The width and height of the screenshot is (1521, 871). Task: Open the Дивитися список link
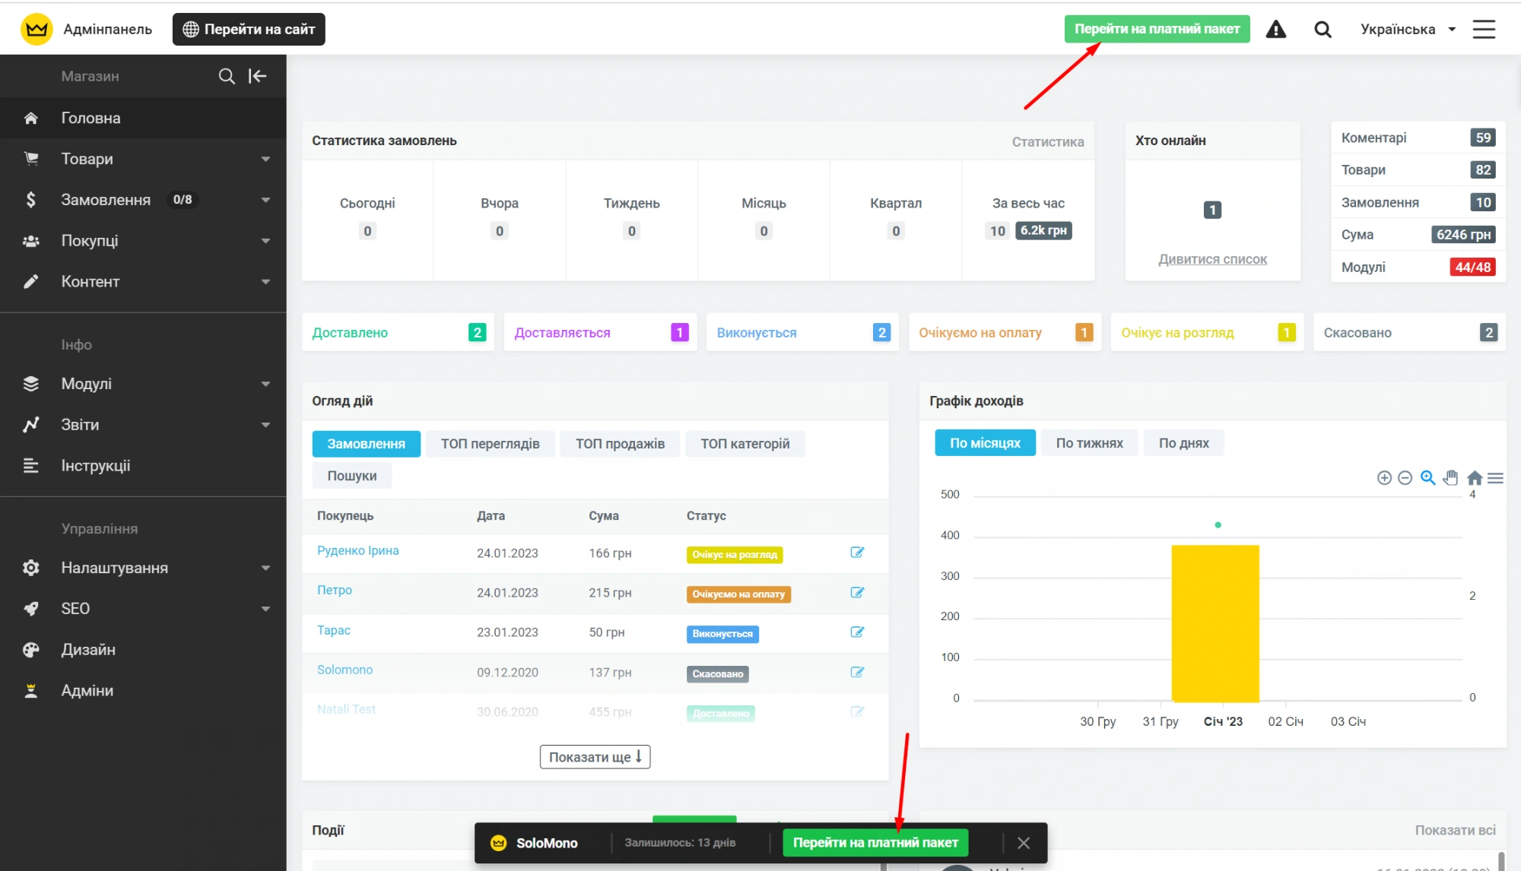click(x=1212, y=259)
